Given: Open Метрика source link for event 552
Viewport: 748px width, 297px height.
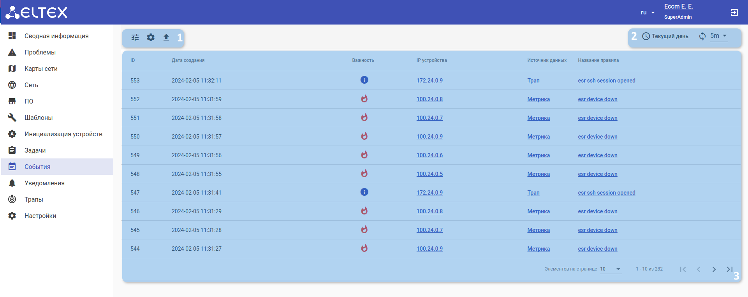Looking at the screenshot, I should (539, 99).
